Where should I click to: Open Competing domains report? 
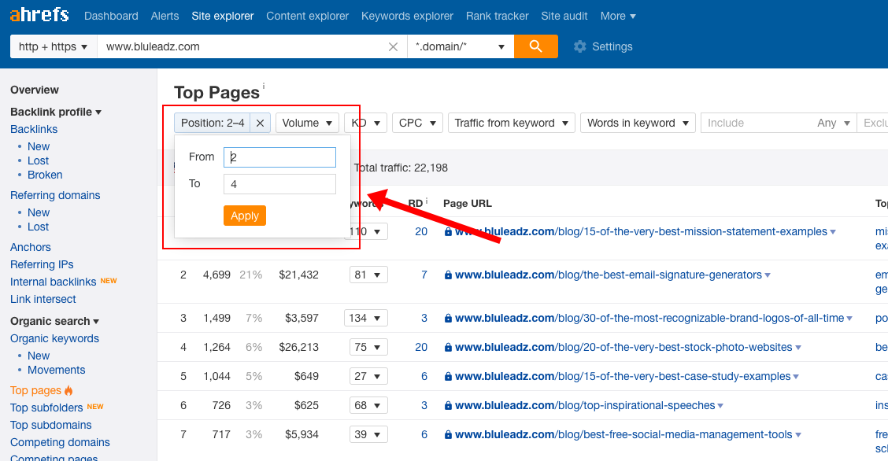pyautogui.click(x=60, y=442)
